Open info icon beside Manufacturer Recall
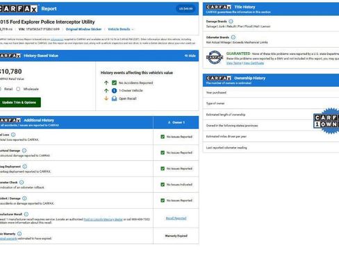339x254 pixels. (26, 214)
